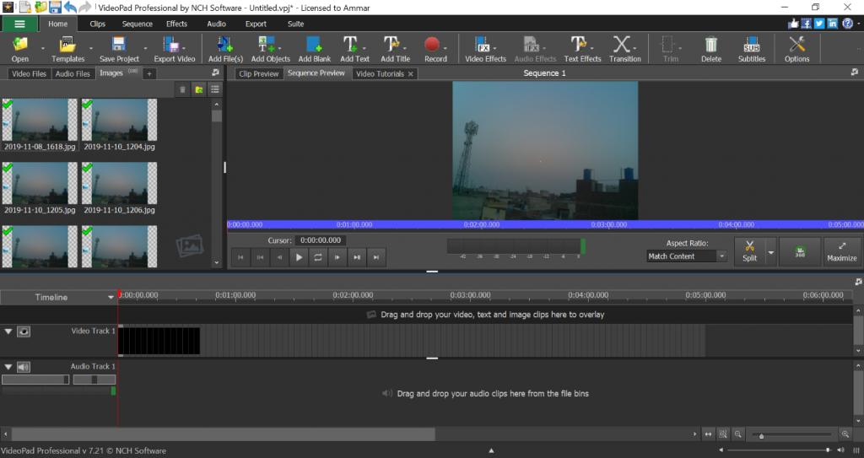
Task: Collapse Audio Track 1 triangle
Action: [8, 367]
